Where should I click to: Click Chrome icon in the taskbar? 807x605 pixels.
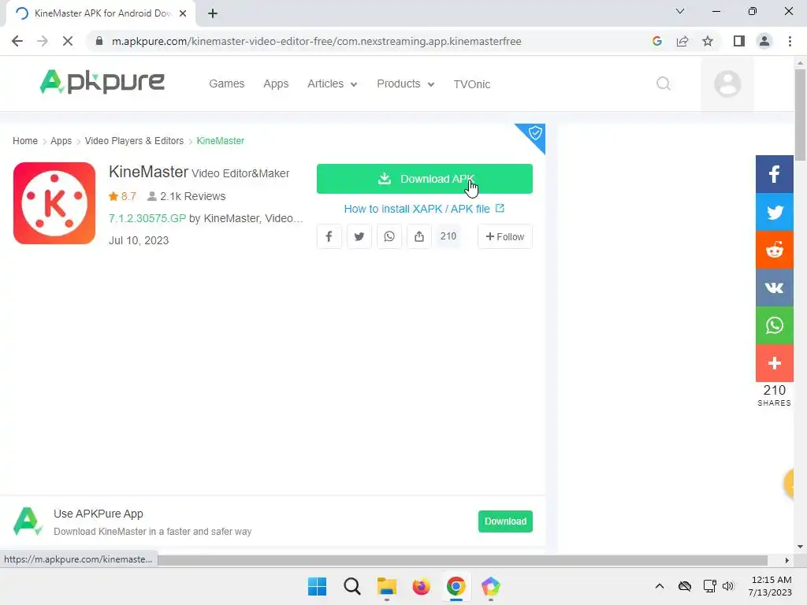tap(456, 586)
